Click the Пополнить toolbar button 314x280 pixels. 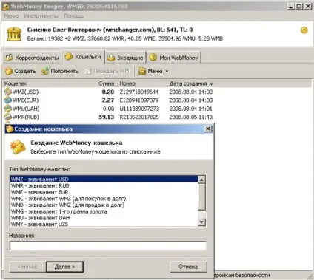click(60, 71)
